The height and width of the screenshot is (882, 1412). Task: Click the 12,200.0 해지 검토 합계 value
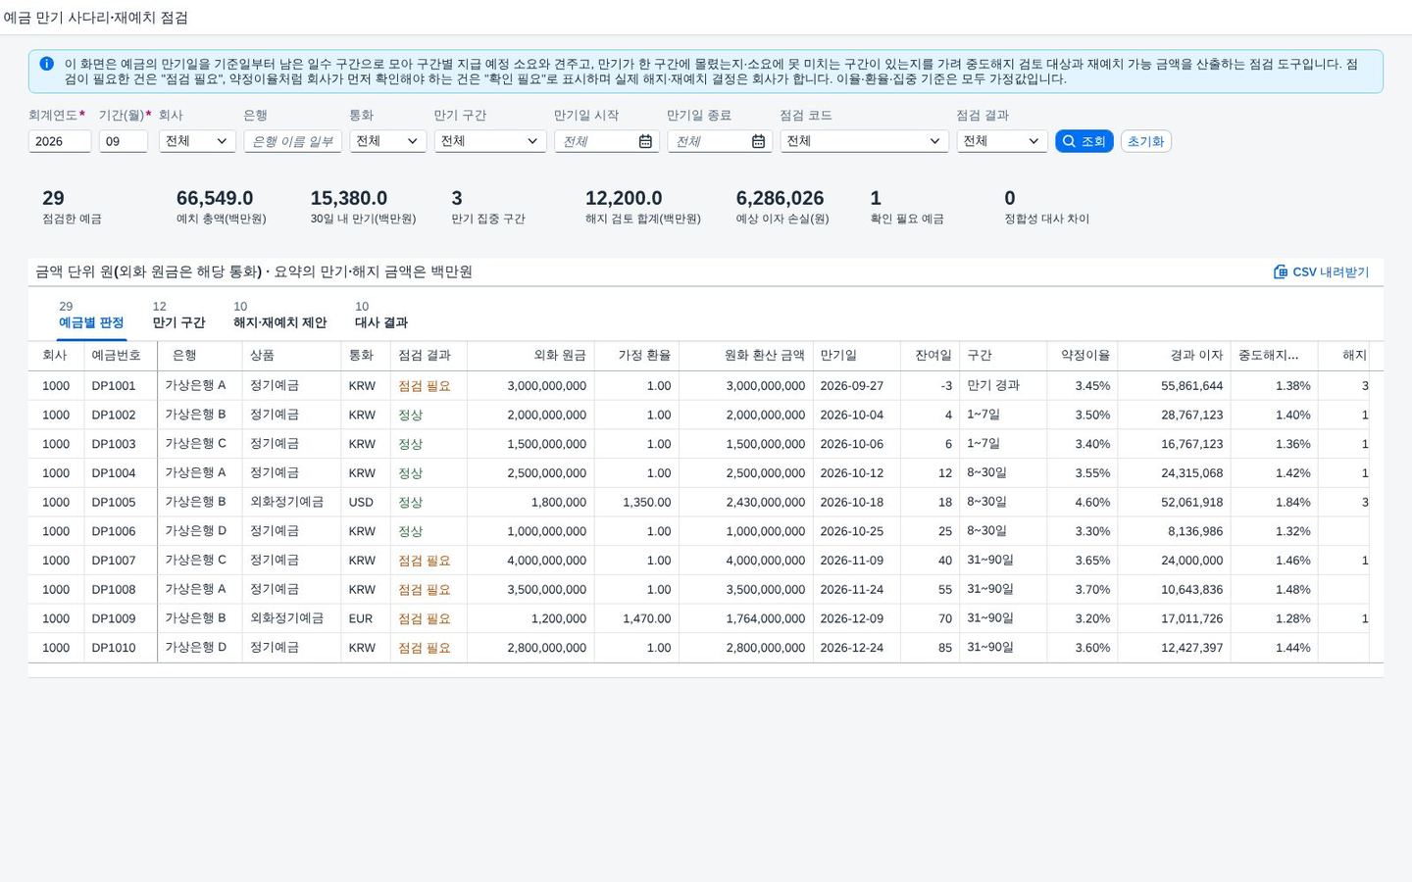[624, 198]
